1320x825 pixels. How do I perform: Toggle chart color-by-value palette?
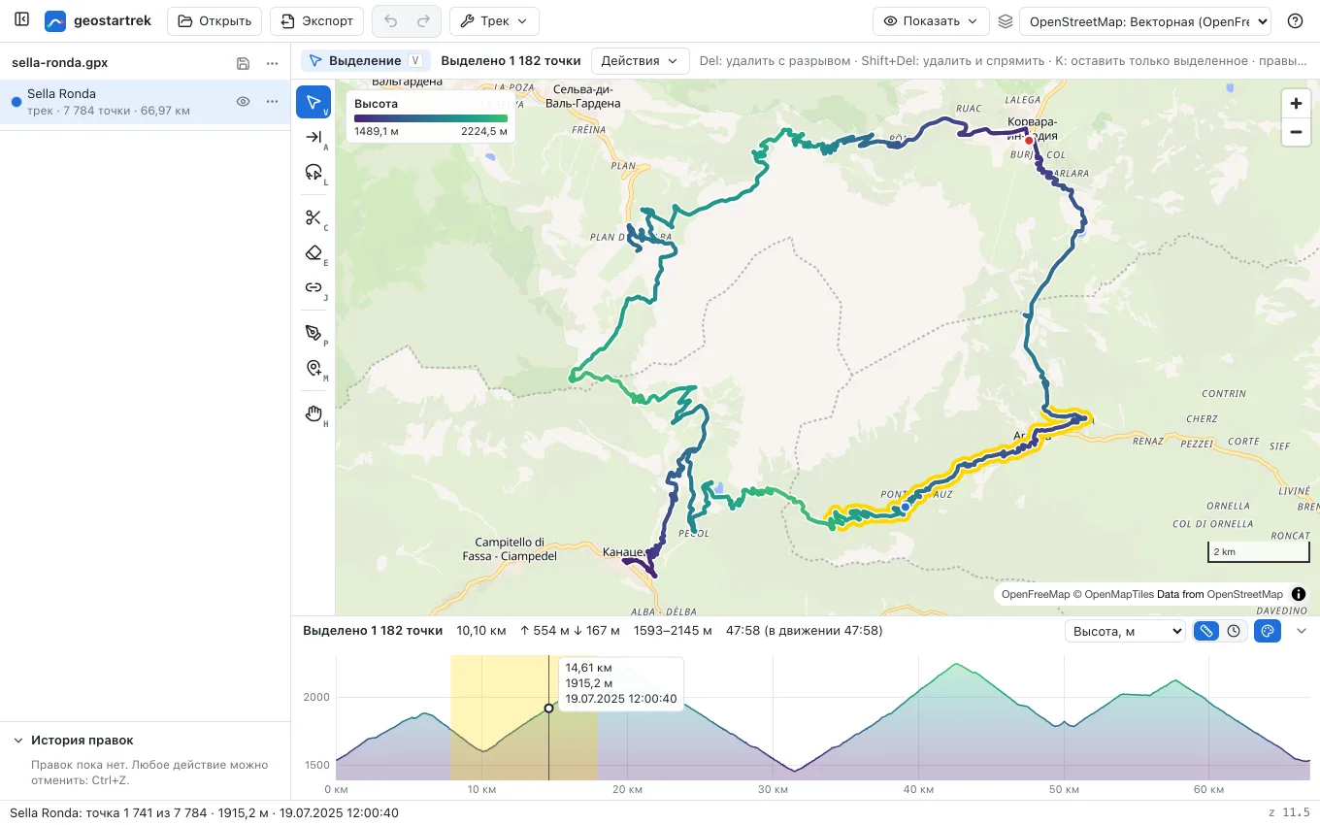tap(1267, 631)
